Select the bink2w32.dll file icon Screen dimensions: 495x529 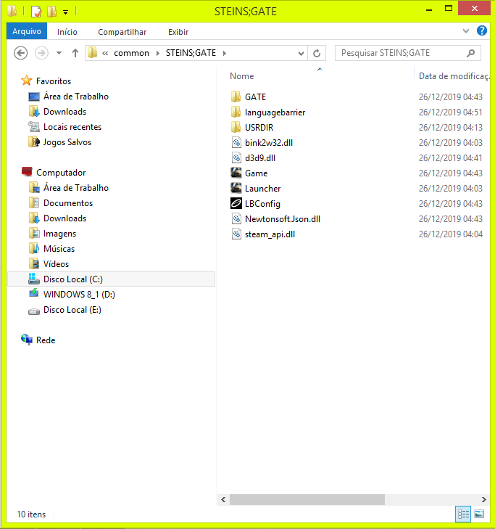point(236,143)
